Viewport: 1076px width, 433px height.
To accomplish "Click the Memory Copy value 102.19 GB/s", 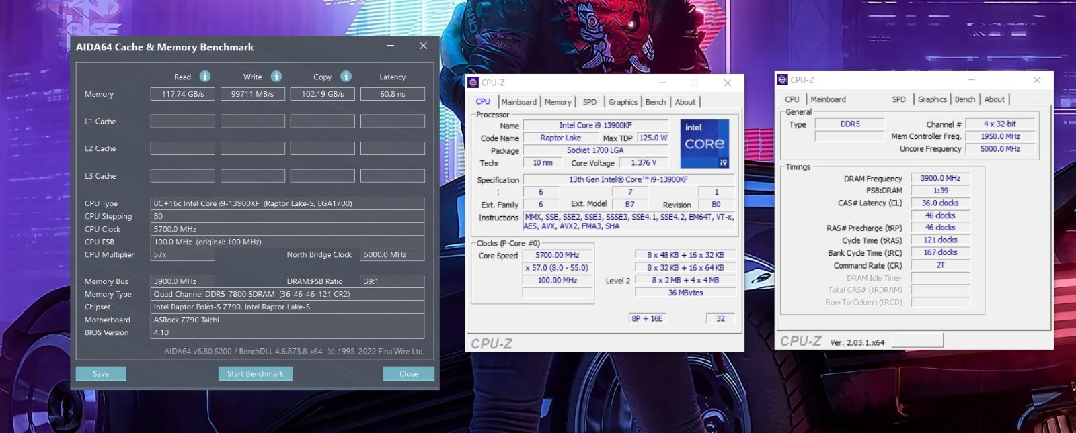I will pos(323,94).
